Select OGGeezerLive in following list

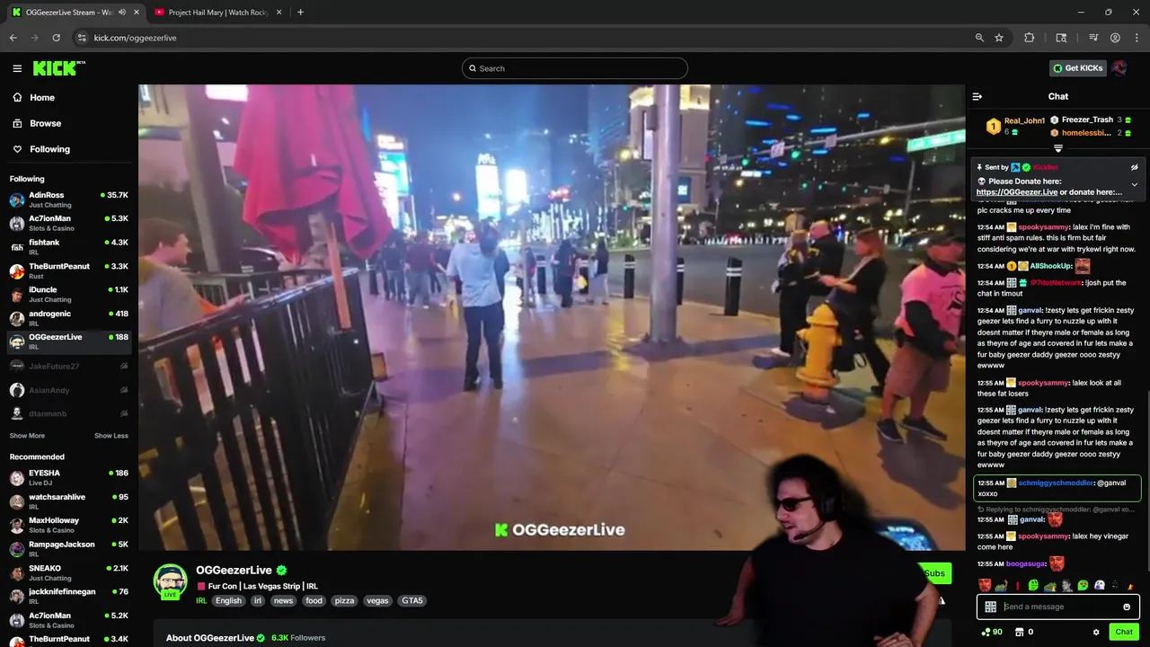[68, 341]
